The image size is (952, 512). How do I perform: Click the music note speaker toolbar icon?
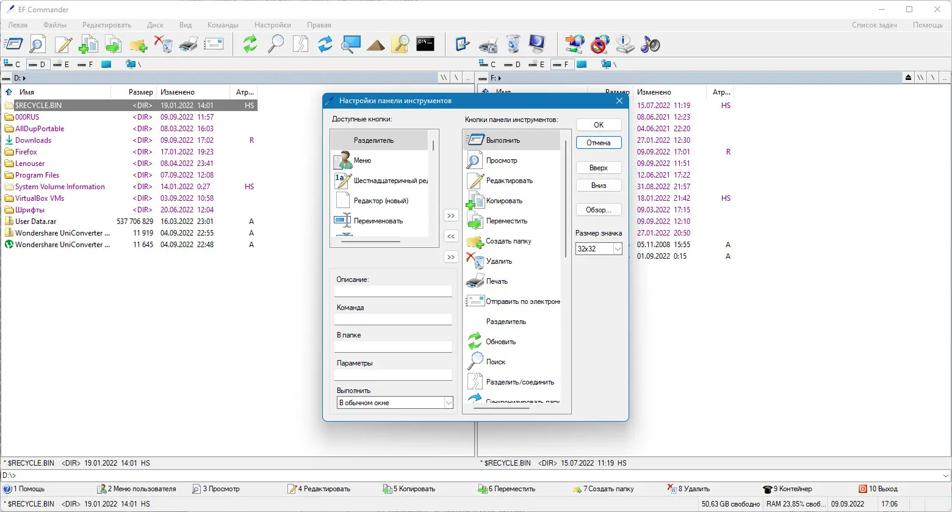coord(651,44)
